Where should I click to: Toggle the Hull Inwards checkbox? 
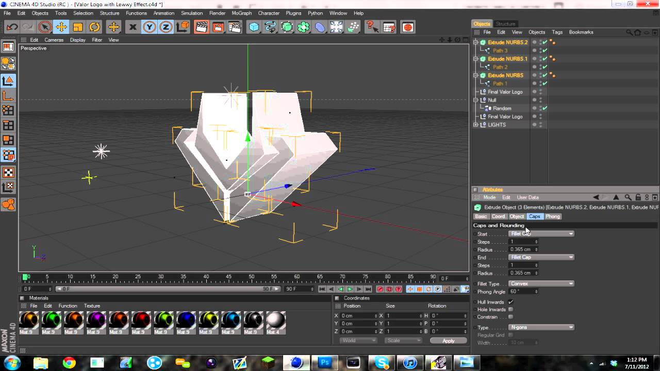[510, 302]
